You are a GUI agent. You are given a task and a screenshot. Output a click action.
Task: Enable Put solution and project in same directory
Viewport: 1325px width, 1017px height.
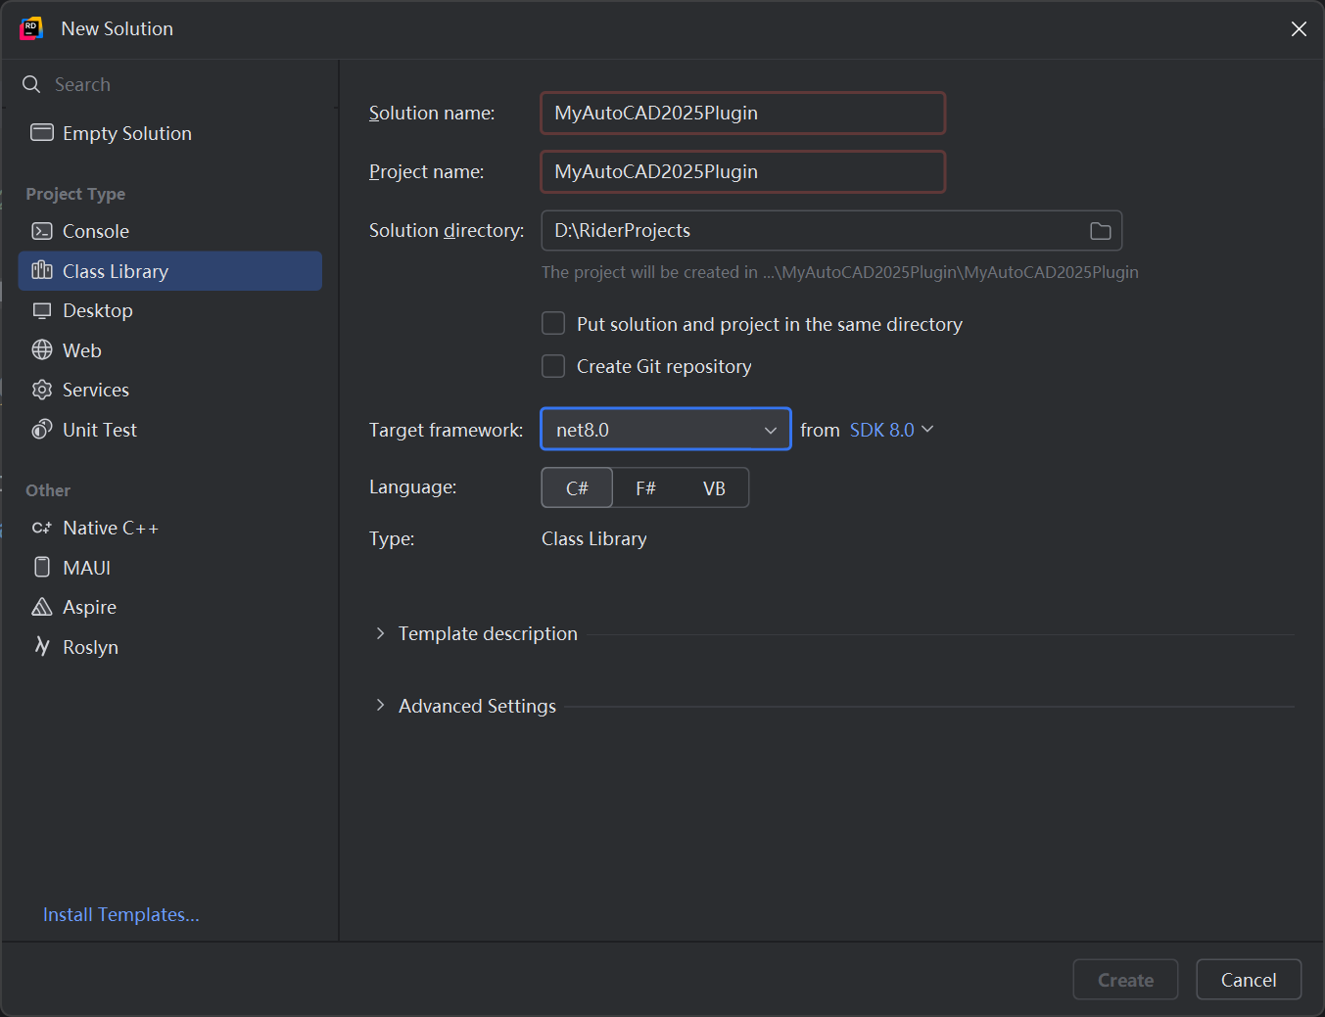[x=553, y=323]
